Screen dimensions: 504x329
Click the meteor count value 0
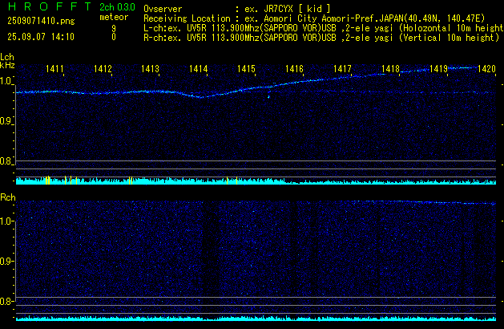(114, 37)
